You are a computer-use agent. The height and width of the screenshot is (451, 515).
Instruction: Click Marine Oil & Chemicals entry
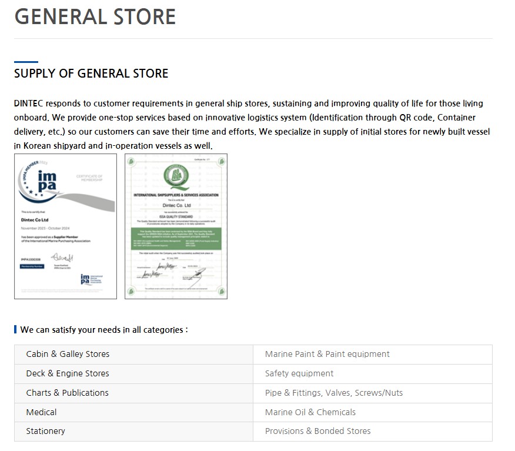click(x=310, y=412)
